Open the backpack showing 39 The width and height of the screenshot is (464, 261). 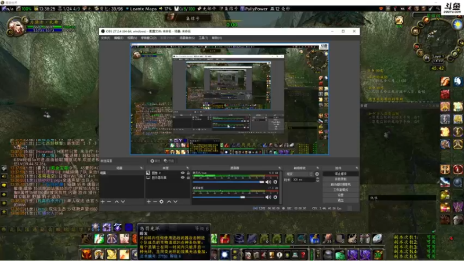378,255
